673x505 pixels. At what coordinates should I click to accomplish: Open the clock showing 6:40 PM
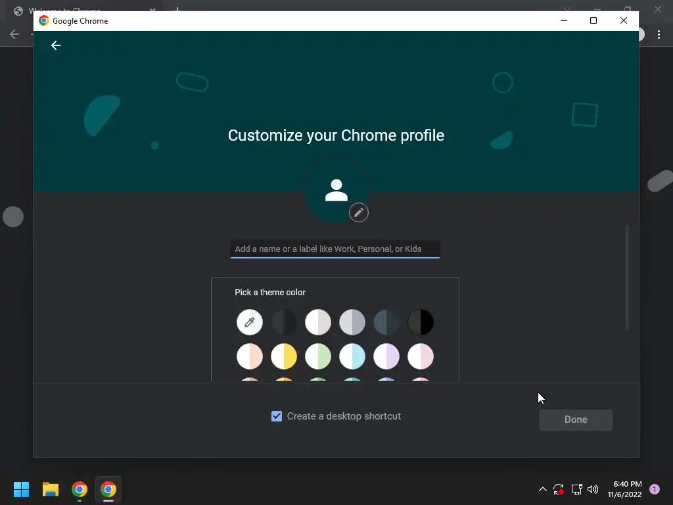[624, 489]
